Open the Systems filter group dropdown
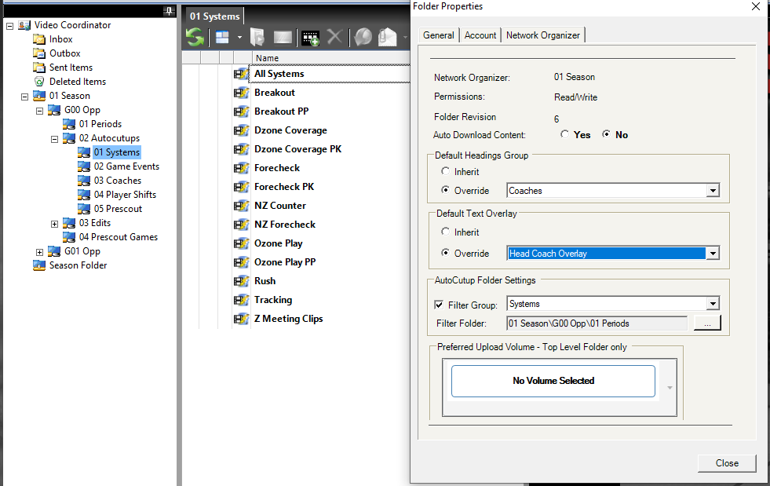This screenshot has width=770, height=486. (x=713, y=304)
